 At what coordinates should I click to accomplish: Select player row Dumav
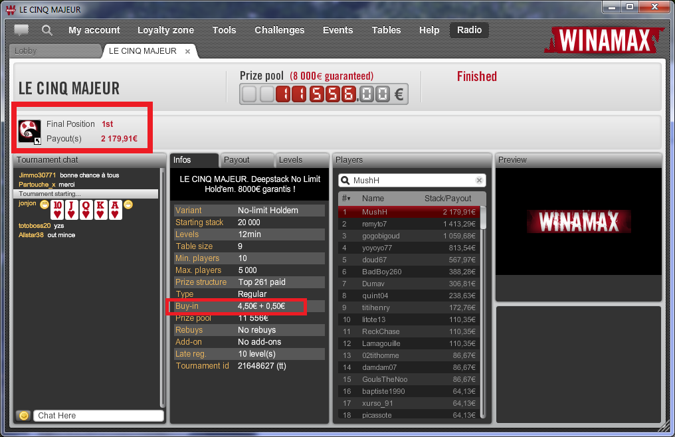[x=409, y=284]
